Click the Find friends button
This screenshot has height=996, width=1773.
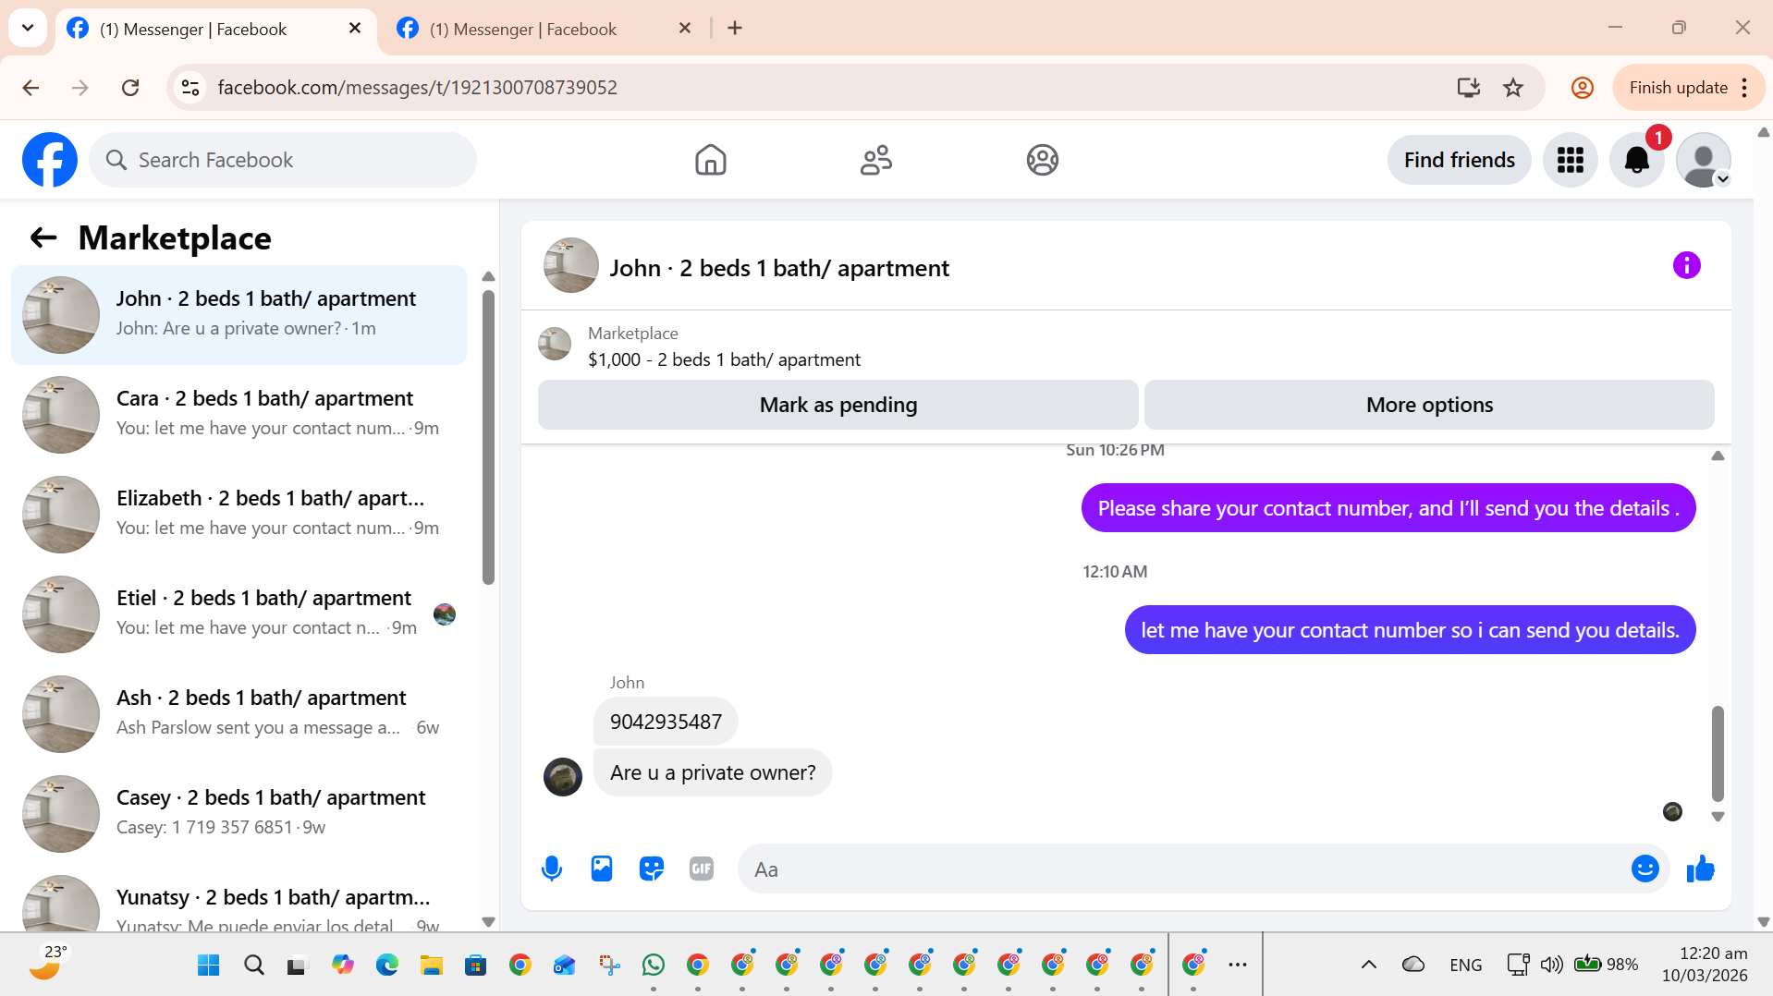(1459, 160)
